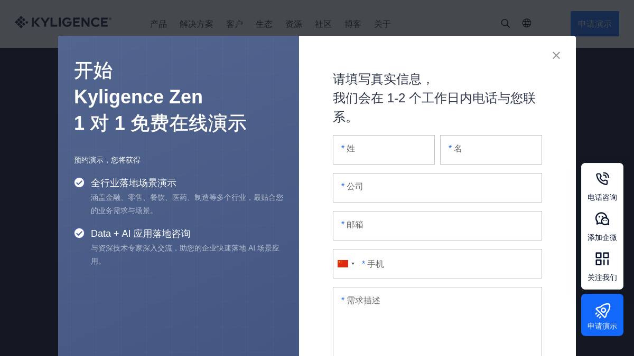The height and width of the screenshot is (356, 634).
Task: Close the demo request dialog
Action: click(x=556, y=55)
